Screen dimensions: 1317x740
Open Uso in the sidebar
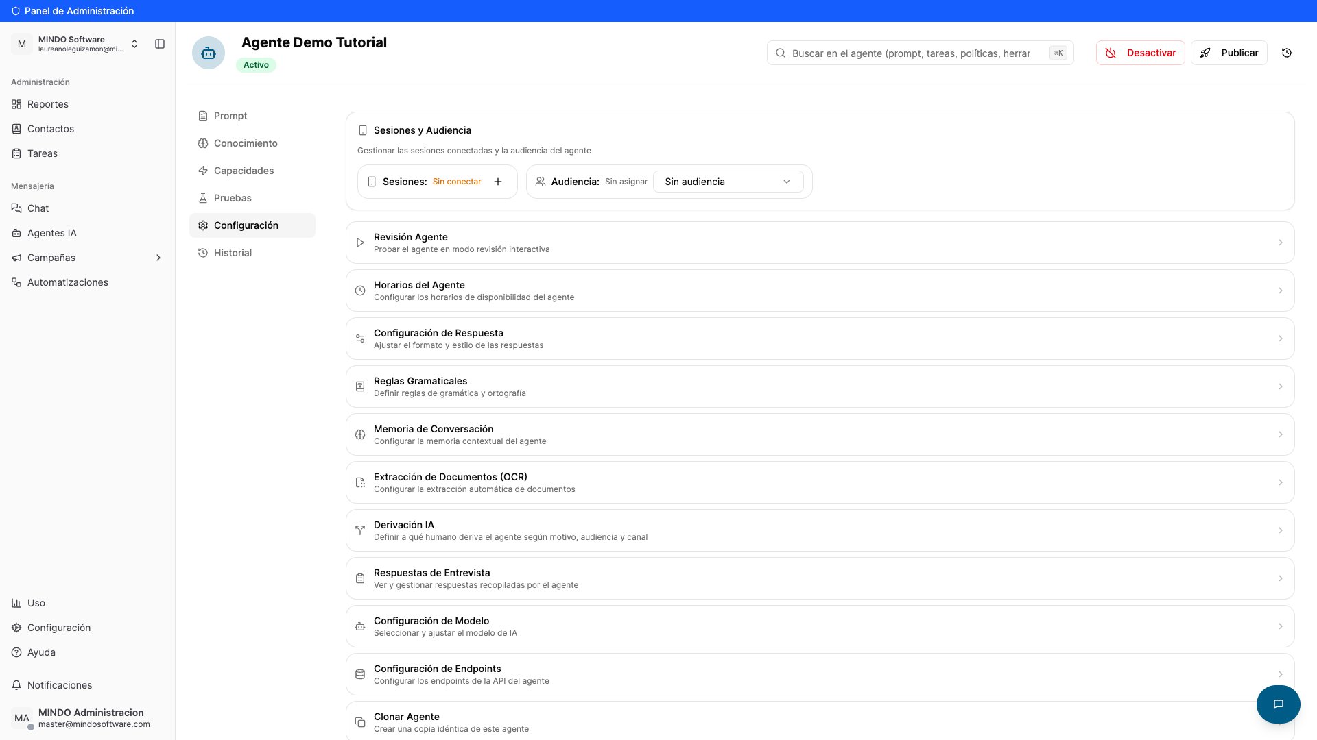point(87,603)
